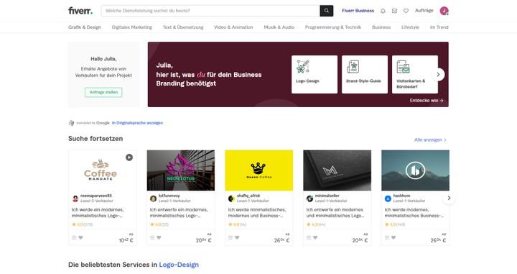Add shafiq_afridi gig to list icon
The height and width of the screenshot is (274, 517).
230,238
